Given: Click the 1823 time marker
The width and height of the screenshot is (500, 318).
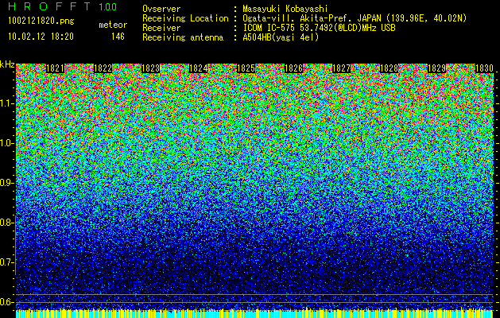Looking at the screenshot, I should coord(150,68).
